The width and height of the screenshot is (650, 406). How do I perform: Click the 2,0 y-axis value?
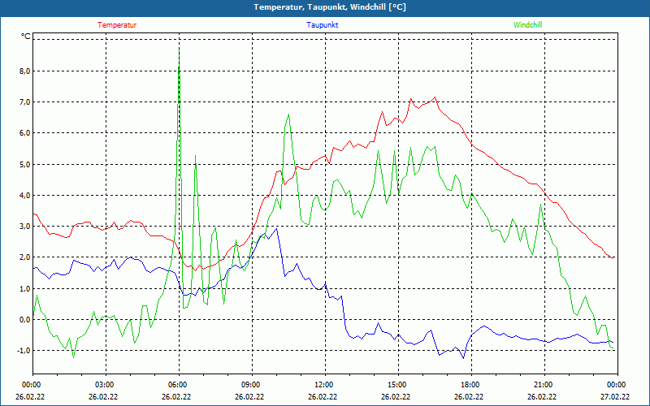(25, 257)
